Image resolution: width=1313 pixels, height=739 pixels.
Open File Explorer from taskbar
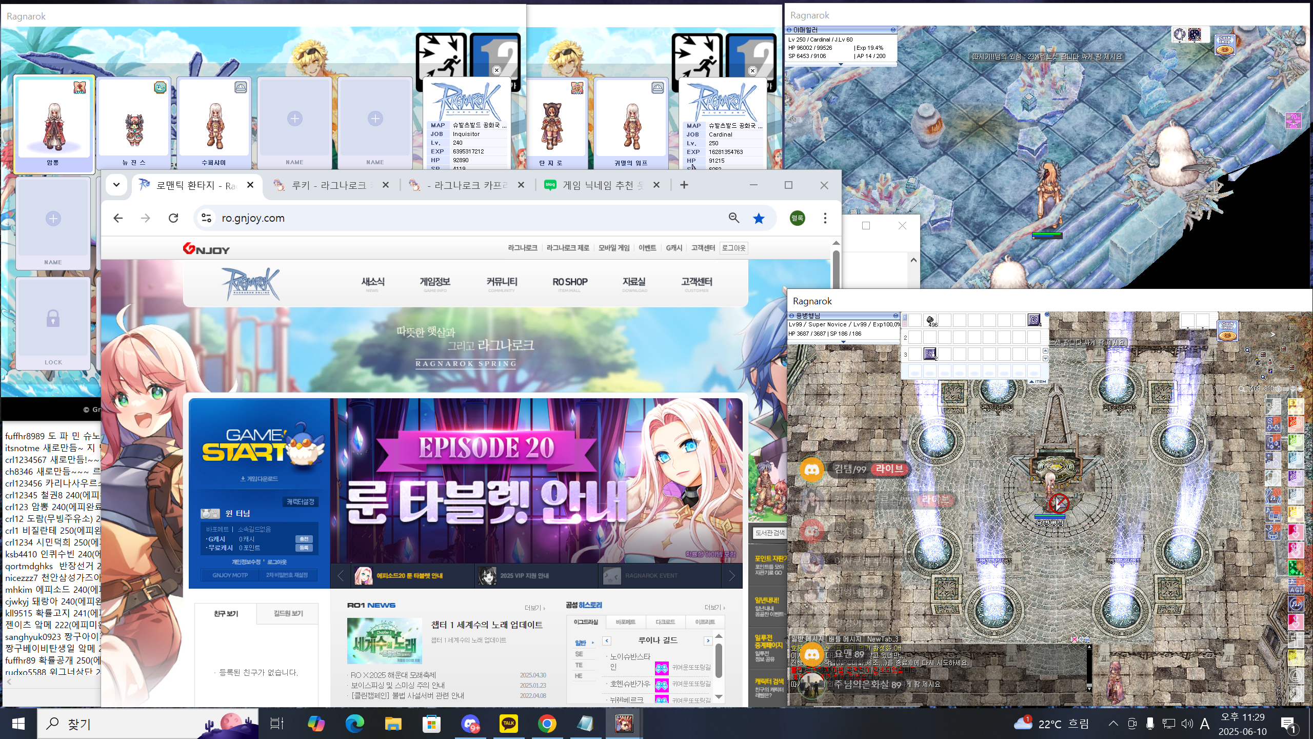393,724
